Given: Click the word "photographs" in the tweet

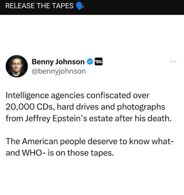Looking at the screenshot, I should pyautogui.click(x=141, y=107).
